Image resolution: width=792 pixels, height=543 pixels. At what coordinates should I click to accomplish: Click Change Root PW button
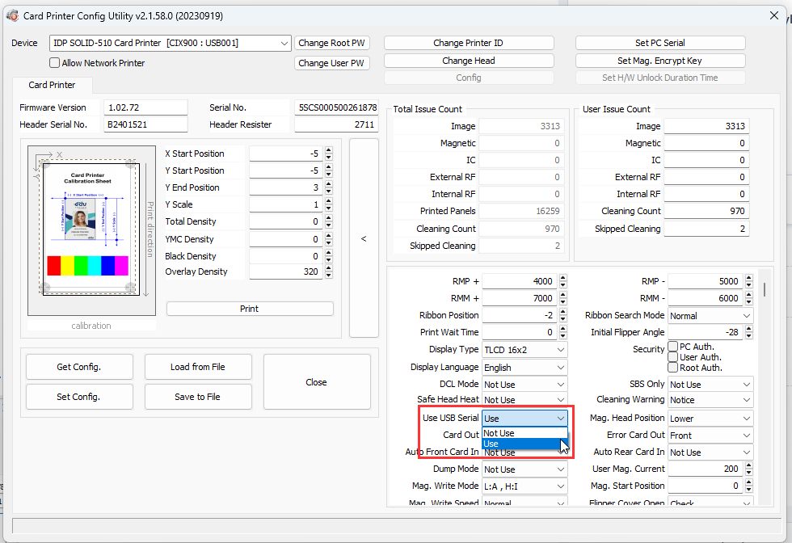(x=331, y=43)
